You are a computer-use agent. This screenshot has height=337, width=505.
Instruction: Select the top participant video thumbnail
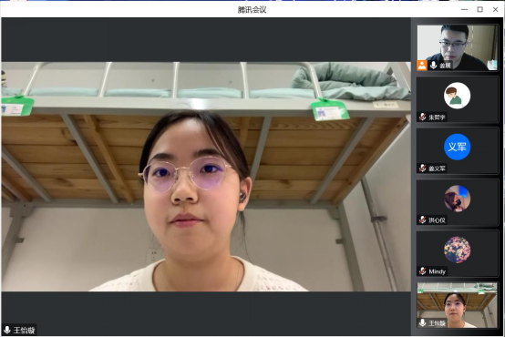click(457, 47)
